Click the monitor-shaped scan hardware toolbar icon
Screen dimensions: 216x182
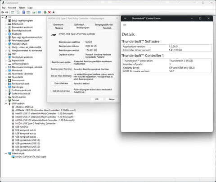(40, 12)
